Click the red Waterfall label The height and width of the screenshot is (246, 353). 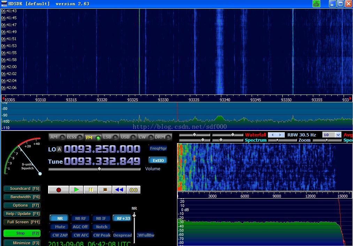[x=255, y=135]
